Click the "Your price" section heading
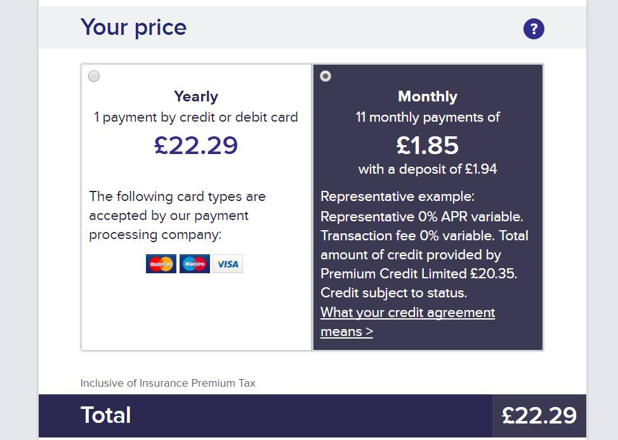 [133, 27]
